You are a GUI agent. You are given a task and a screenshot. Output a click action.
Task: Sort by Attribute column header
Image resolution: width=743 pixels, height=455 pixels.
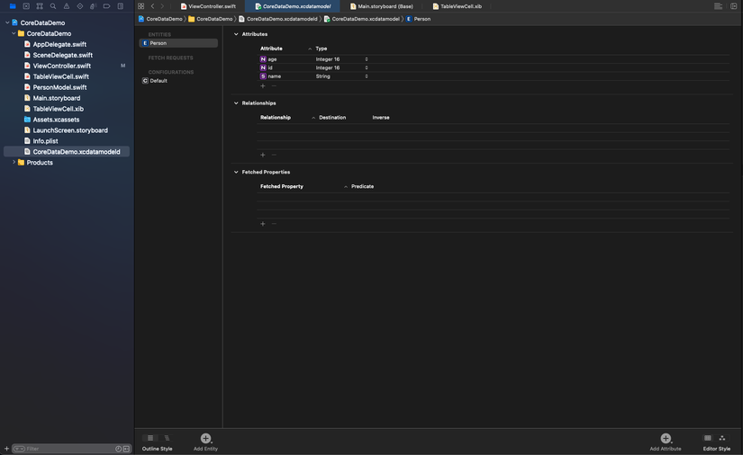[271, 49]
